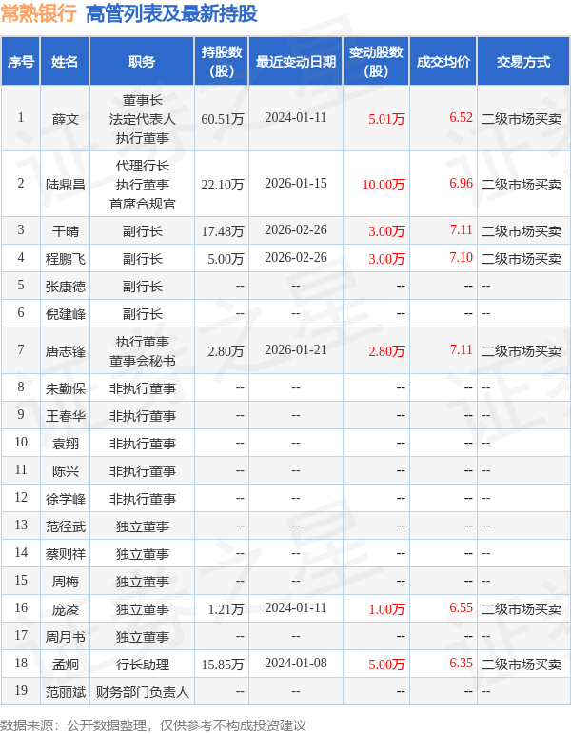
Task: Select the name 蔡则祥
Action: pyautogui.click(x=65, y=554)
